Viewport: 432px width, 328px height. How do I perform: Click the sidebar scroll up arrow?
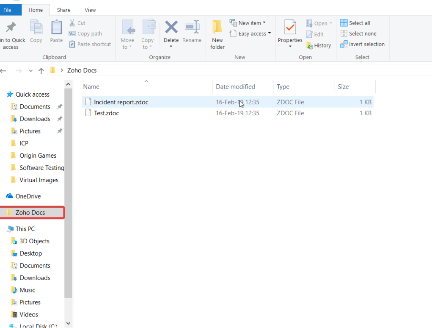(68, 84)
